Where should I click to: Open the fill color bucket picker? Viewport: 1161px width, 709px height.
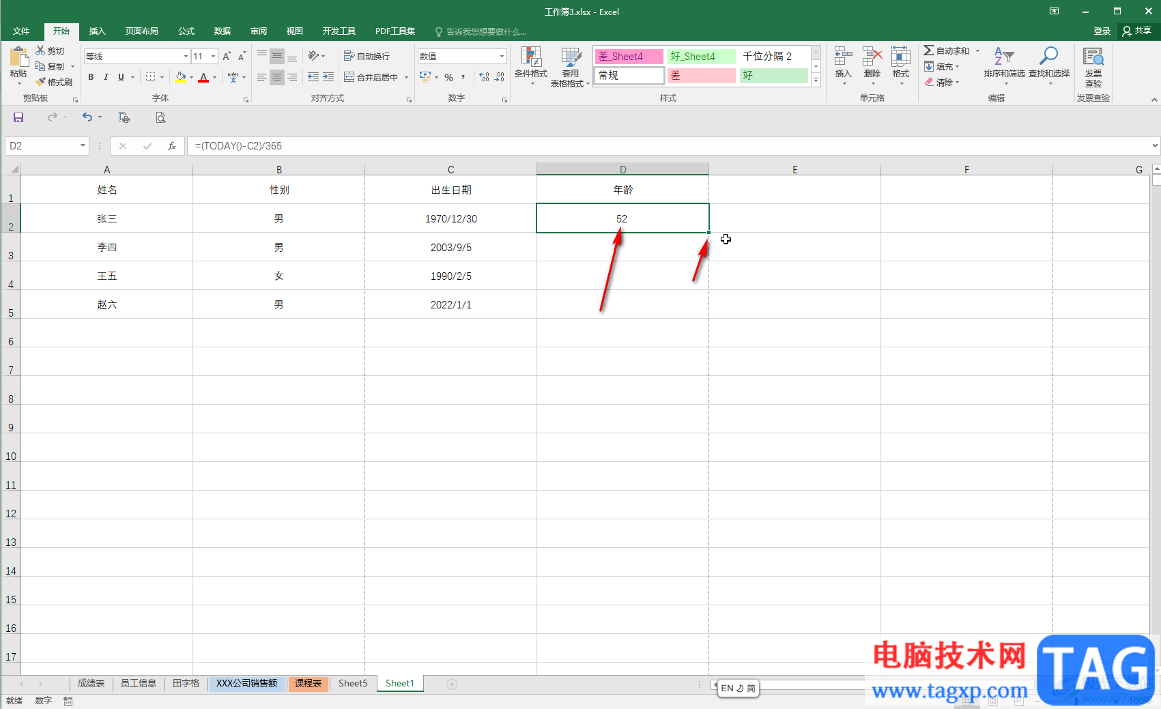click(180, 77)
